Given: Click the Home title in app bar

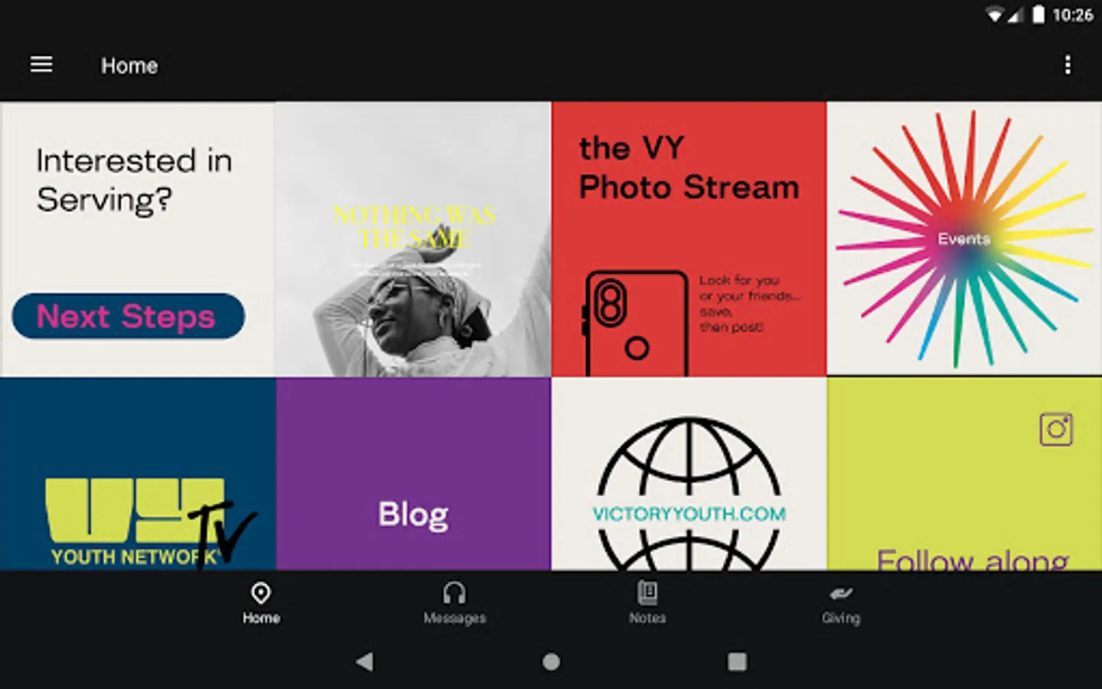Looking at the screenshot, I should 129,66.
